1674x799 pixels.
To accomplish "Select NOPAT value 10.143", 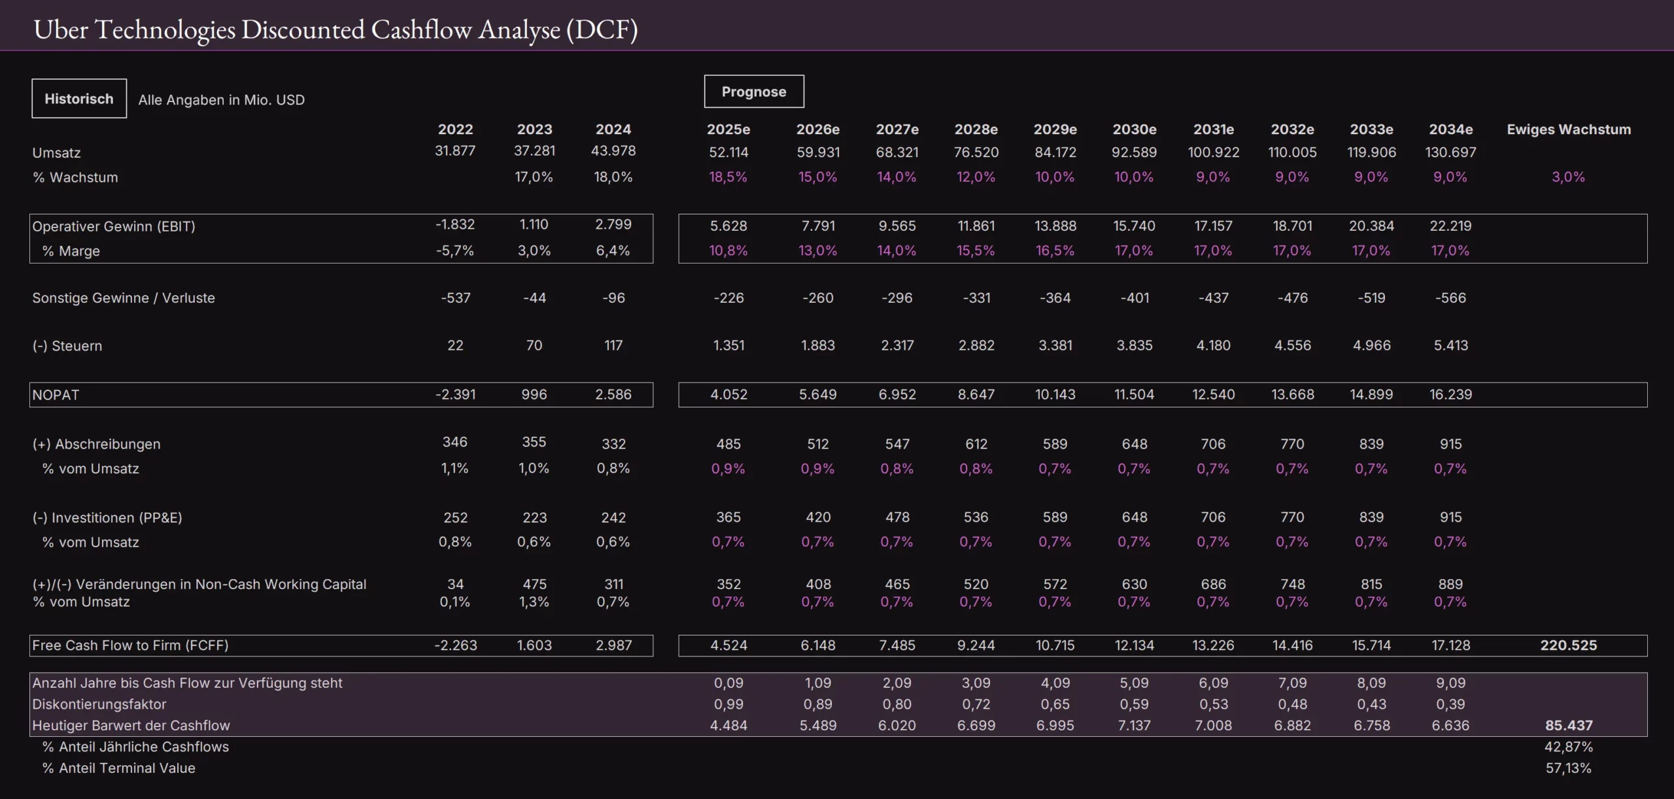I will click(1055, 395).
